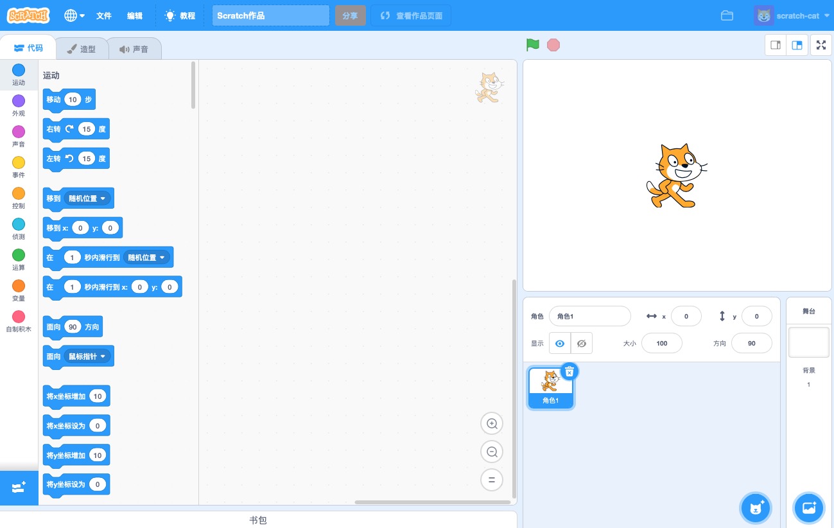
Task: Open the 文件 menu
Action: (104, 15)
